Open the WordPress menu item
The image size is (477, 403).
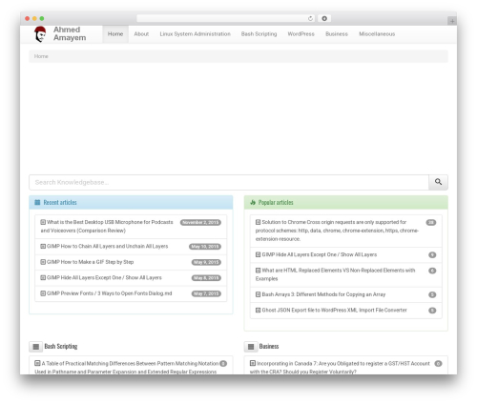301,34
